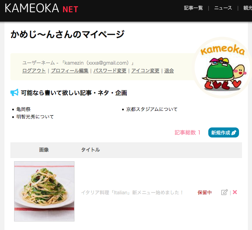Click the 退会 link
The height and width of the screenshot is (230, 252).
pos(169,71)
